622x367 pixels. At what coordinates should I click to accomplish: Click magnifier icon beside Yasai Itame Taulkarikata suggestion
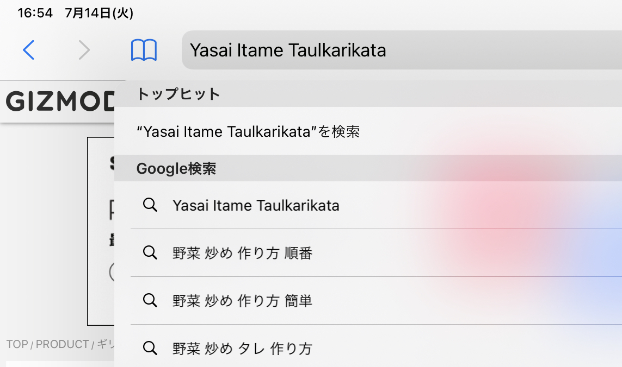click(x=150, y=205)
